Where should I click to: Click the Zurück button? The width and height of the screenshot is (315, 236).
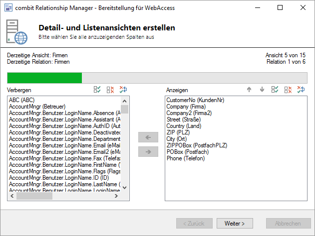coord(194,224)
